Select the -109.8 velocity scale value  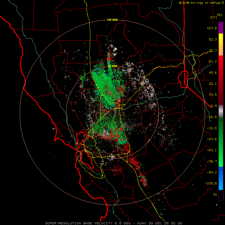pos(211,183)
